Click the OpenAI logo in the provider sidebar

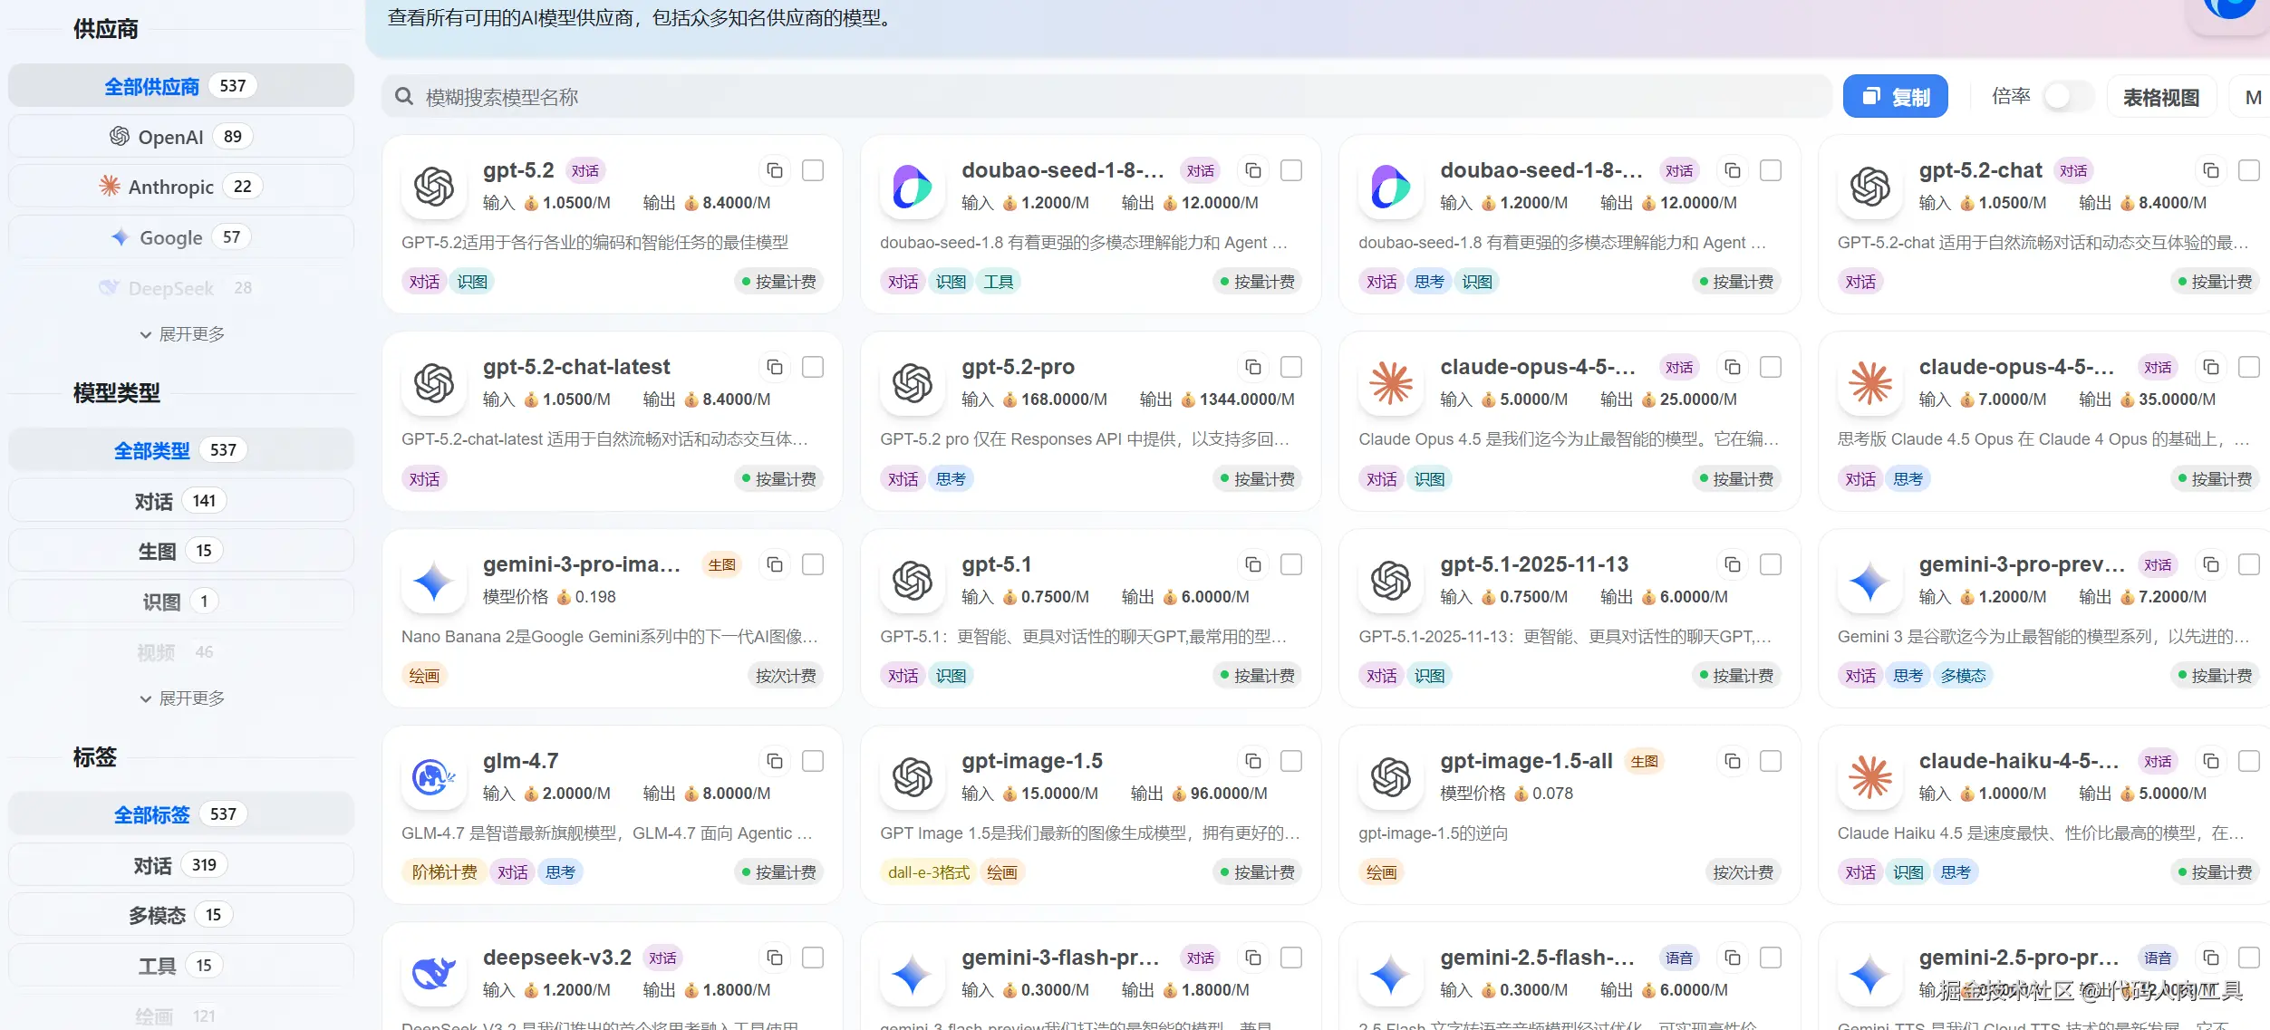(x=118, y=136)
